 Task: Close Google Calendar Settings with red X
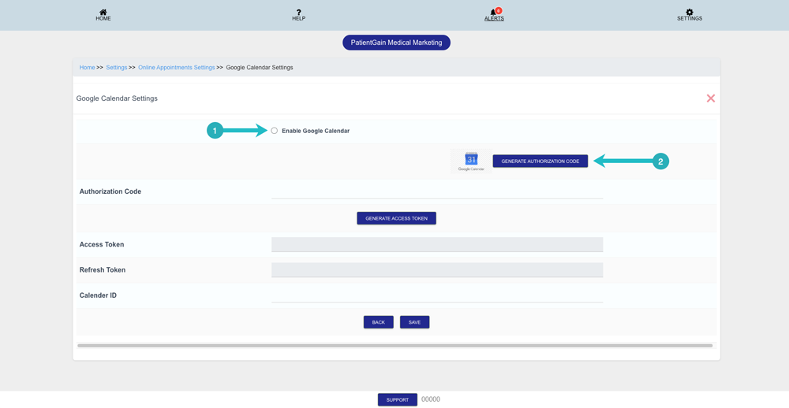[711, 98]
